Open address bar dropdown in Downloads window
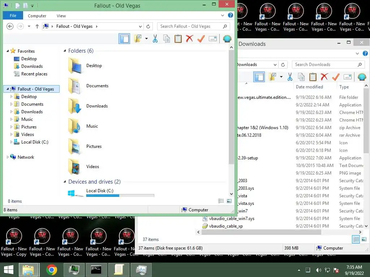 [275, 65]
